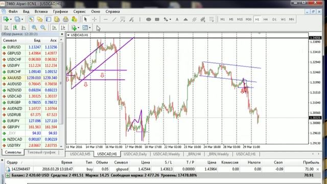Switch chart to bar chart type
The image size is (327, 184).
(x=7, y=28)
